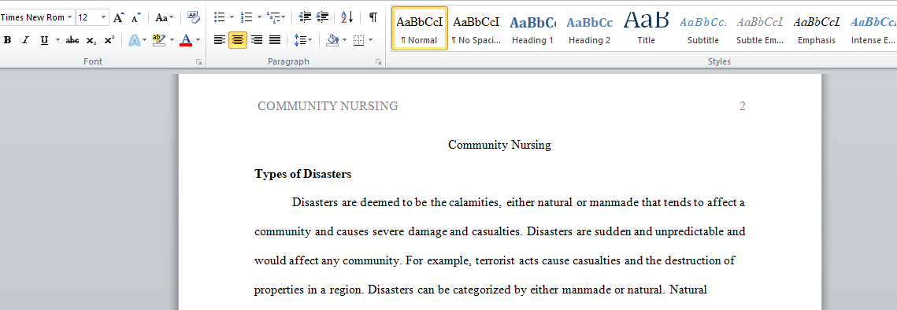The image size is (897, 310).
Task: Open the Change Case dropdown
Action: (164, 17)
